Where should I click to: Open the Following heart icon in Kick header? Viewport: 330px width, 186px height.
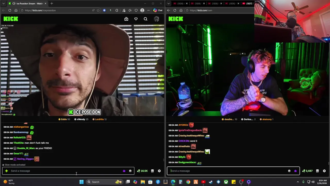point(136,19)
